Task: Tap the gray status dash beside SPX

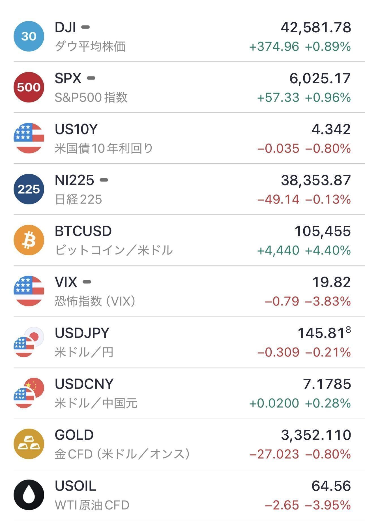Action: coord(91,78)
